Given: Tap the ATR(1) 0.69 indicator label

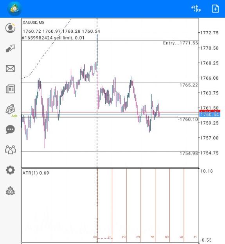Looking at the screenshot, I should [36, 173].
